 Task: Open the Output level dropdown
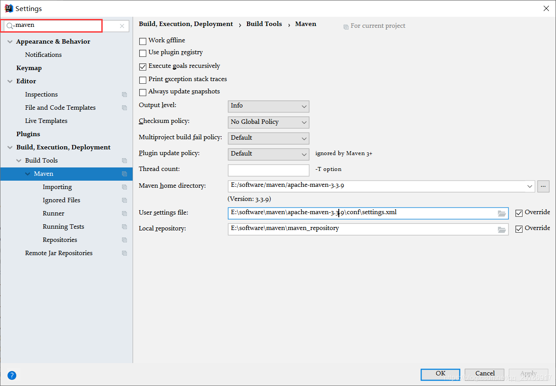[268, 106]
